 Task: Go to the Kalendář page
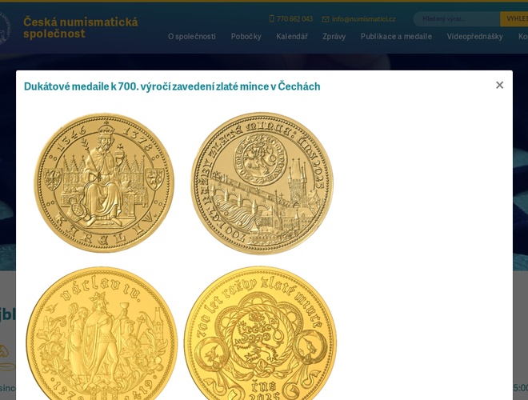pos(292,36)
